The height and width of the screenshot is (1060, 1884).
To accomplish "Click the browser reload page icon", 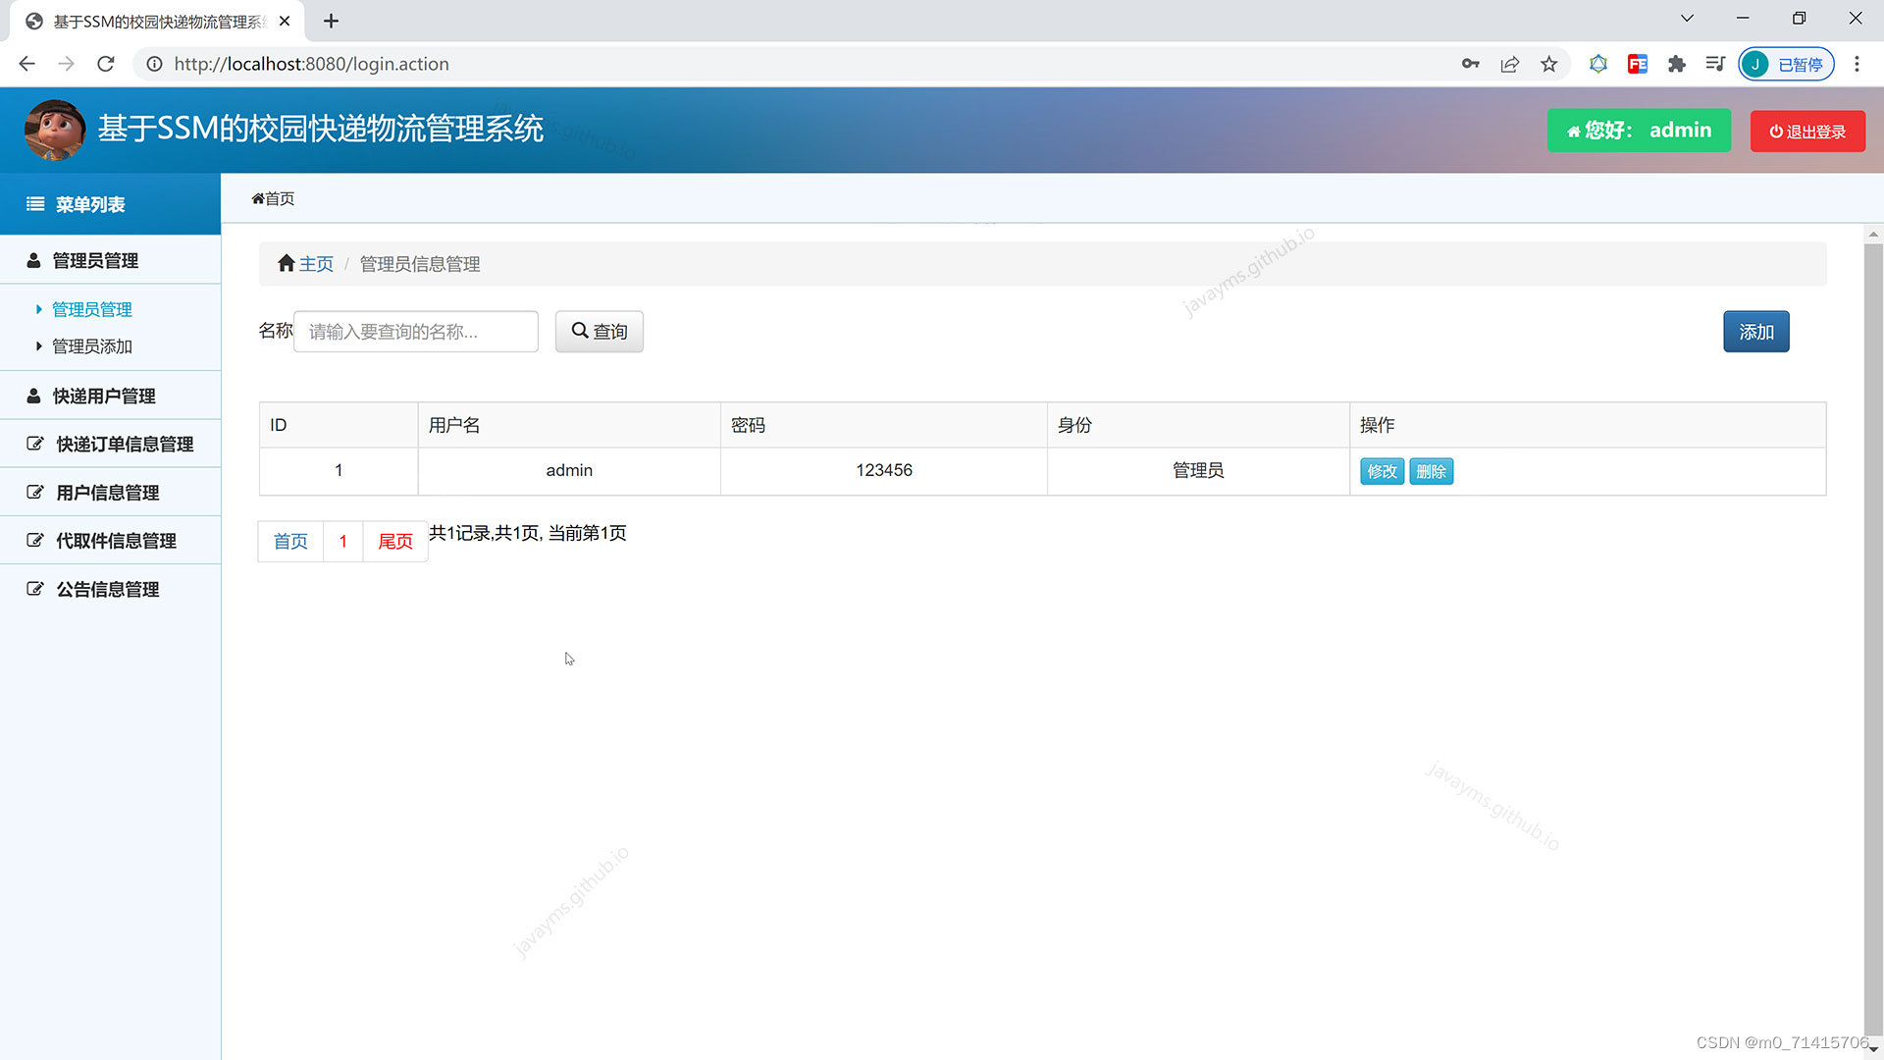I will click(x=106, y=64).
